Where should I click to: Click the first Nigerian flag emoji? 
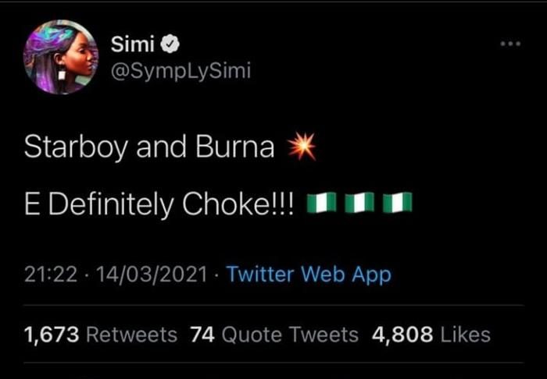coord(321,204)
